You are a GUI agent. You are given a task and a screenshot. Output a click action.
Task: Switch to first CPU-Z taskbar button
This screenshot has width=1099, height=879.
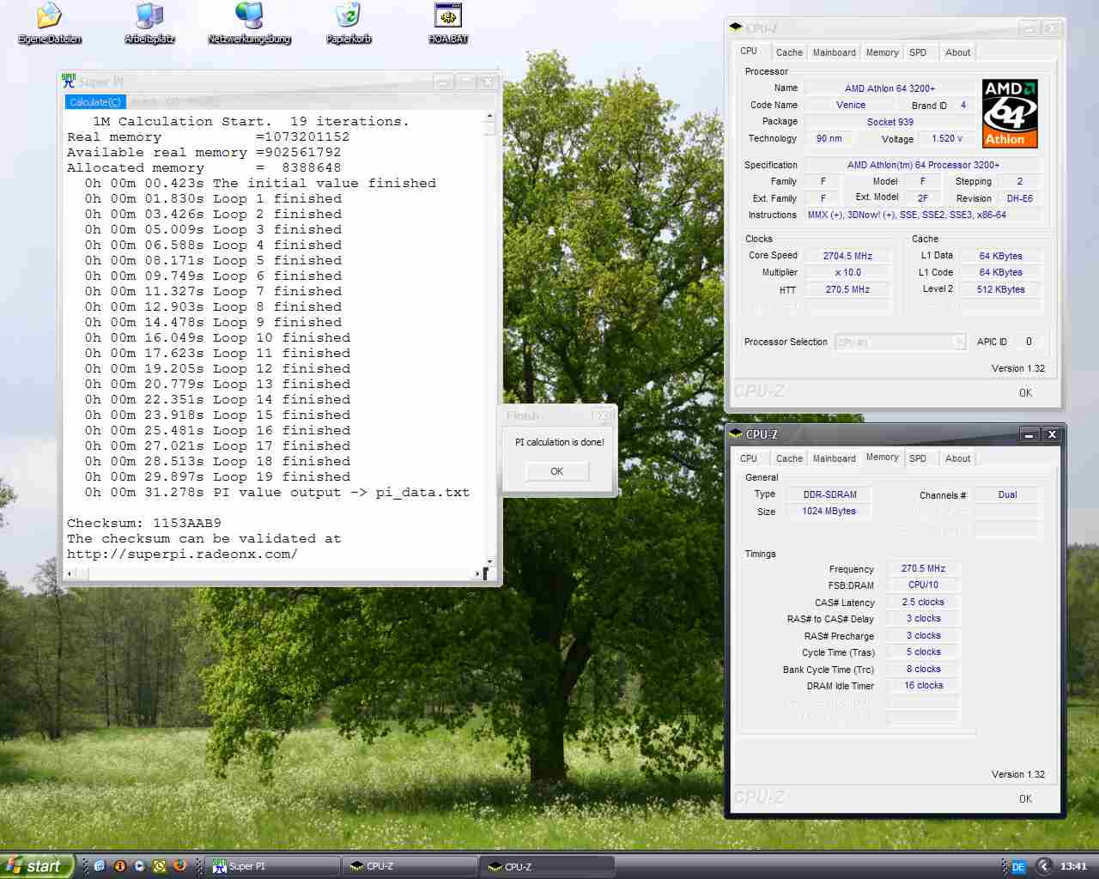pyautogui.click(x=410, y=866)
